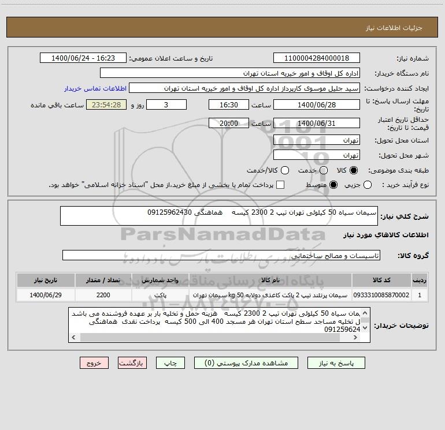Image resolution: width=445 pixels, height=430 pixels.
Task: Click the مشاهده مدارک پیوستی button
Action: [x=246, y=363]
